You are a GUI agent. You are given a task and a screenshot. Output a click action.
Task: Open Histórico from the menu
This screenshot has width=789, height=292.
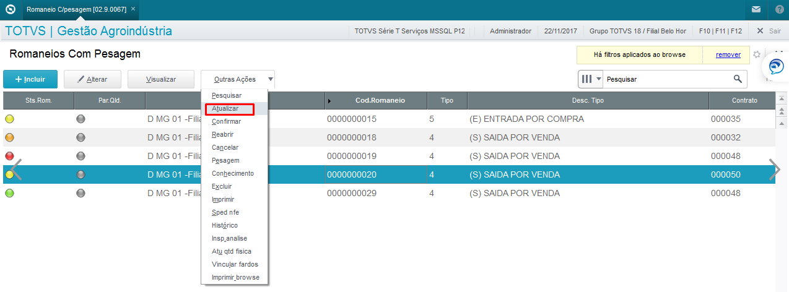225,225
